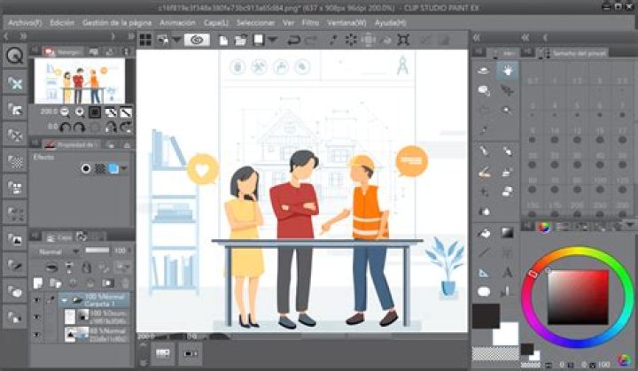Click the new document icon in toolbar

coord(223,40)
